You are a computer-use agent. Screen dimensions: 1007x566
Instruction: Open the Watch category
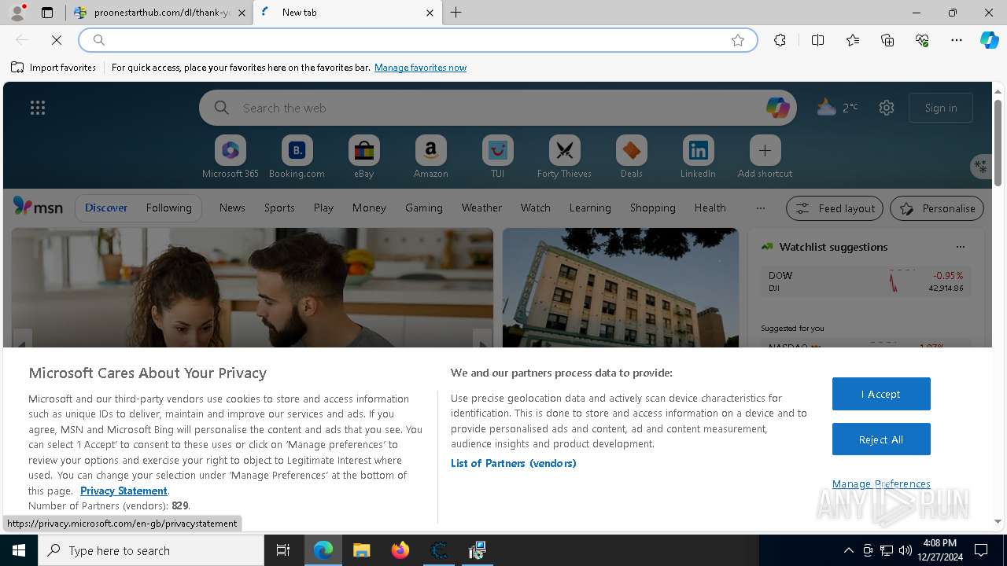click(x=536, y=208)
